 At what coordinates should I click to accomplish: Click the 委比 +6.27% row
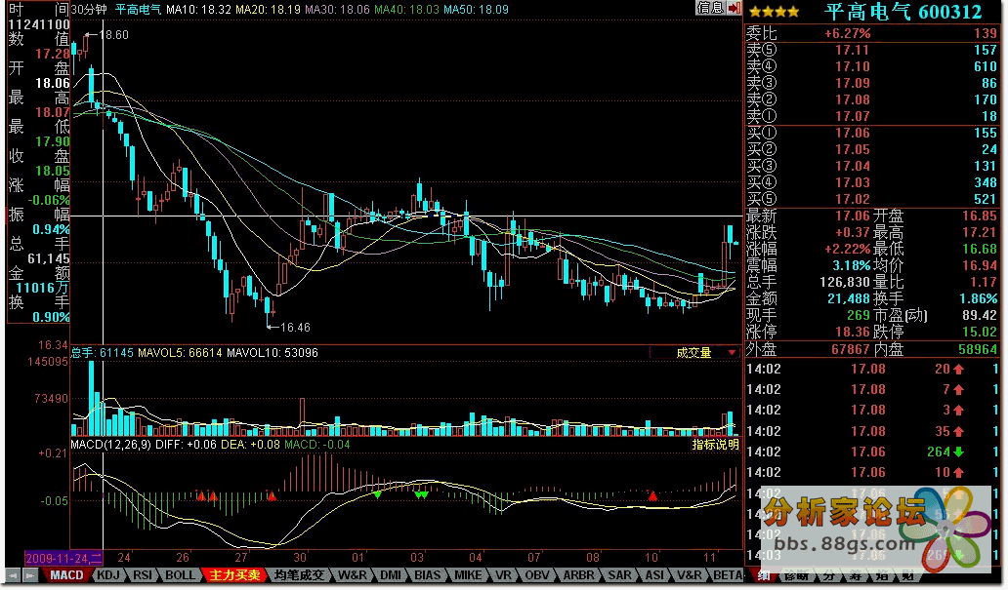point(871,33)
